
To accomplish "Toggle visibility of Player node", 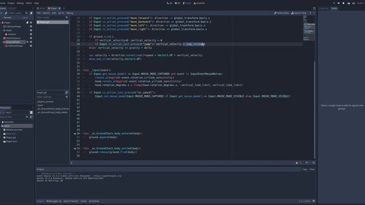I will pos(31,23).
